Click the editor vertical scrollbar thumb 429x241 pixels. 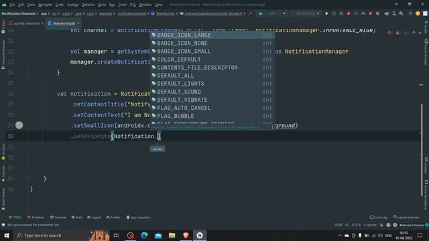coord(422,150)
